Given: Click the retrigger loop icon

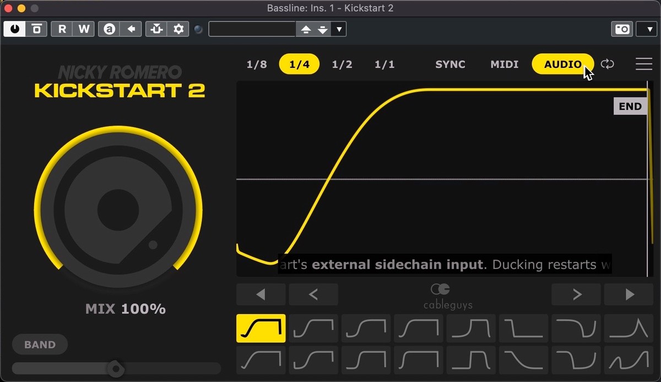Looking at the screenshot, I should 607,64.
